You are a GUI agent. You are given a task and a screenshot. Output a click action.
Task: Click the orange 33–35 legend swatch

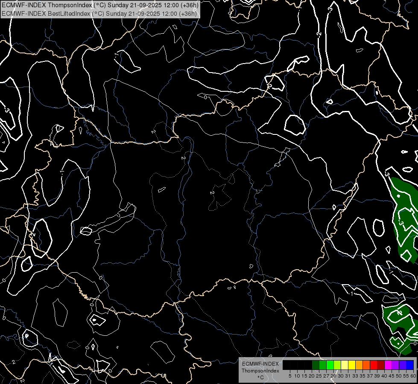pyautogui.click(x=359, y=365)
